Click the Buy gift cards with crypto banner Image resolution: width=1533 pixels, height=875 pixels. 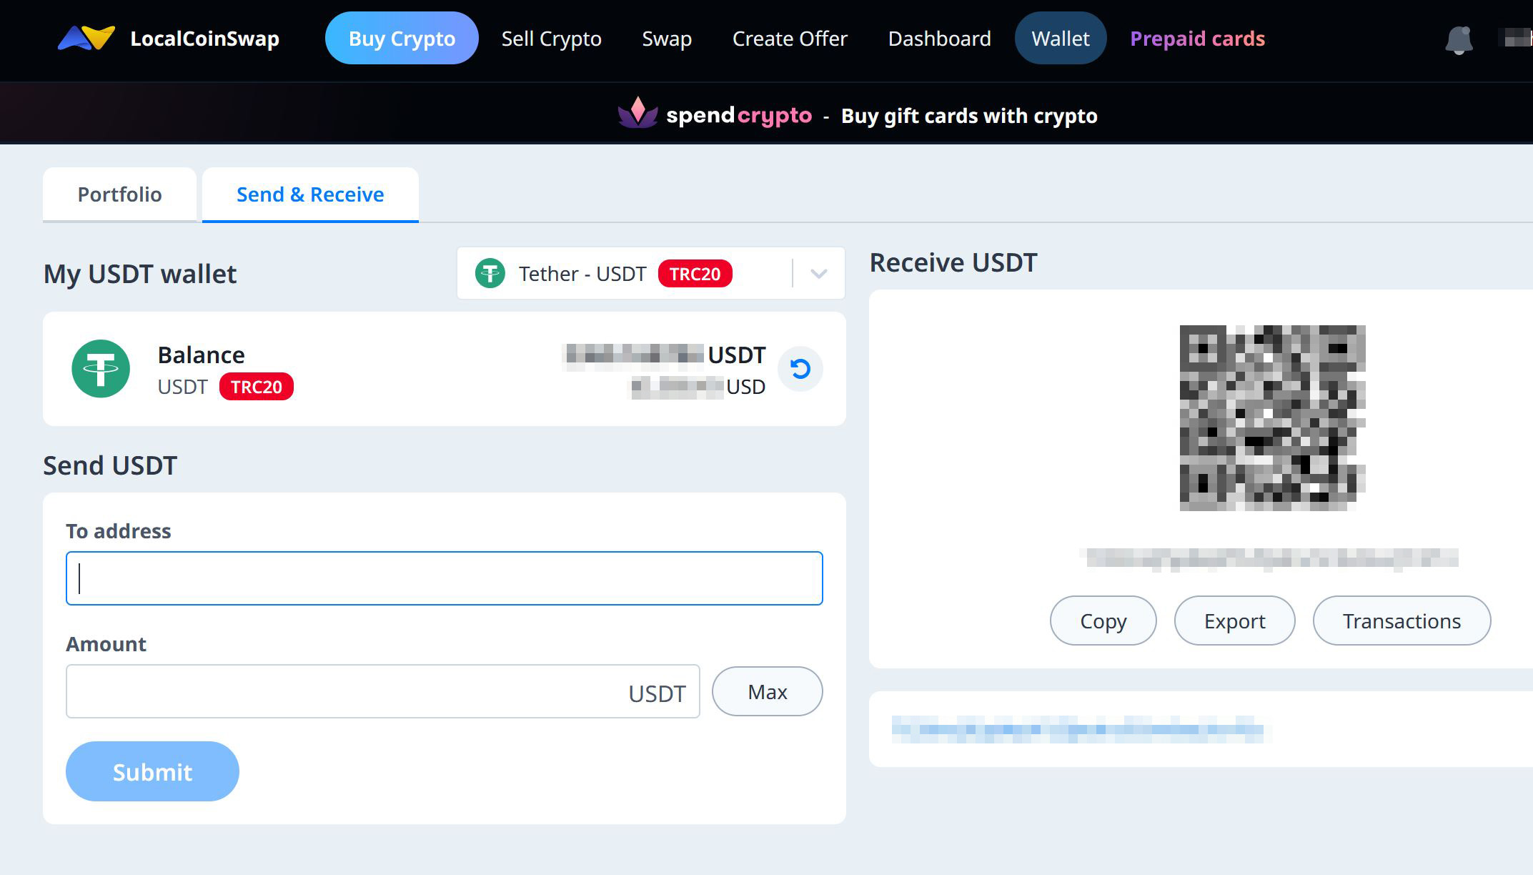pos(969,116)
